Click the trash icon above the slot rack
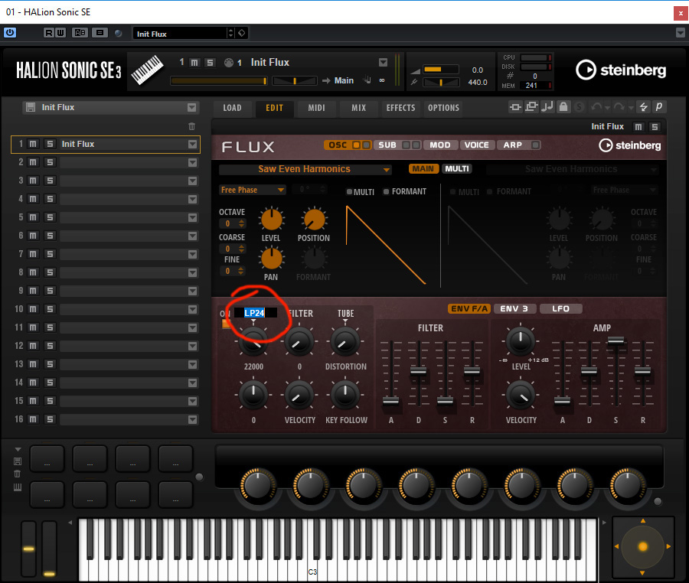The image size is (689, 583). [x=191, y=126]
